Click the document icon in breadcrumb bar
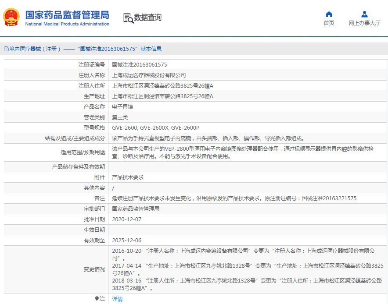The image size is (388, 304). [x=6, y=49]
